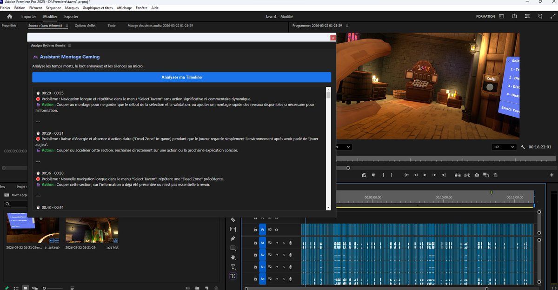Screen dimensions: 558x290
Task: Click the FORMATION workspace label
Action: (x=485, y=16)
